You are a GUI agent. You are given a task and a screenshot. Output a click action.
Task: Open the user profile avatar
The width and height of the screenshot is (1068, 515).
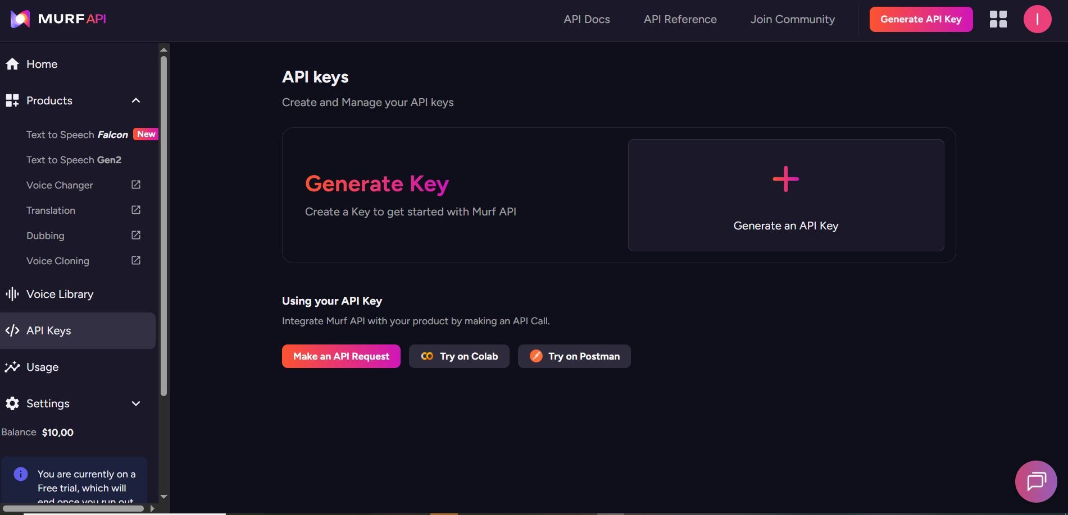(1037, 19)
